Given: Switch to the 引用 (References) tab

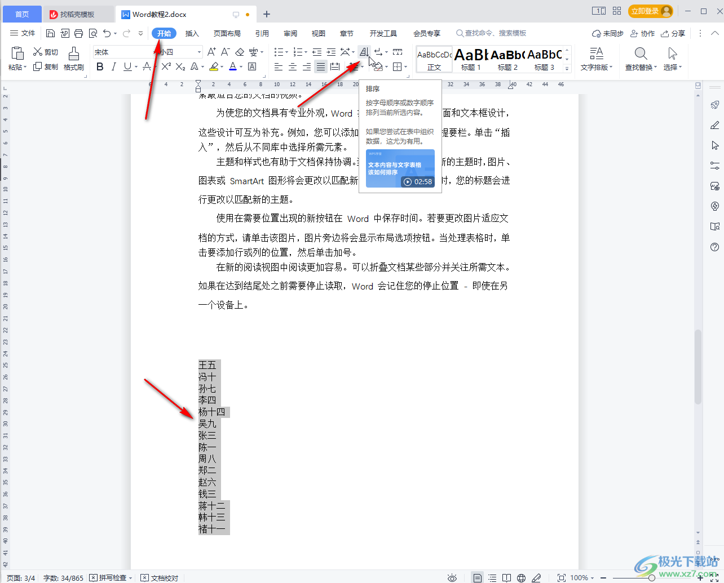Looking at the screenshot, I should pos(262,33).
